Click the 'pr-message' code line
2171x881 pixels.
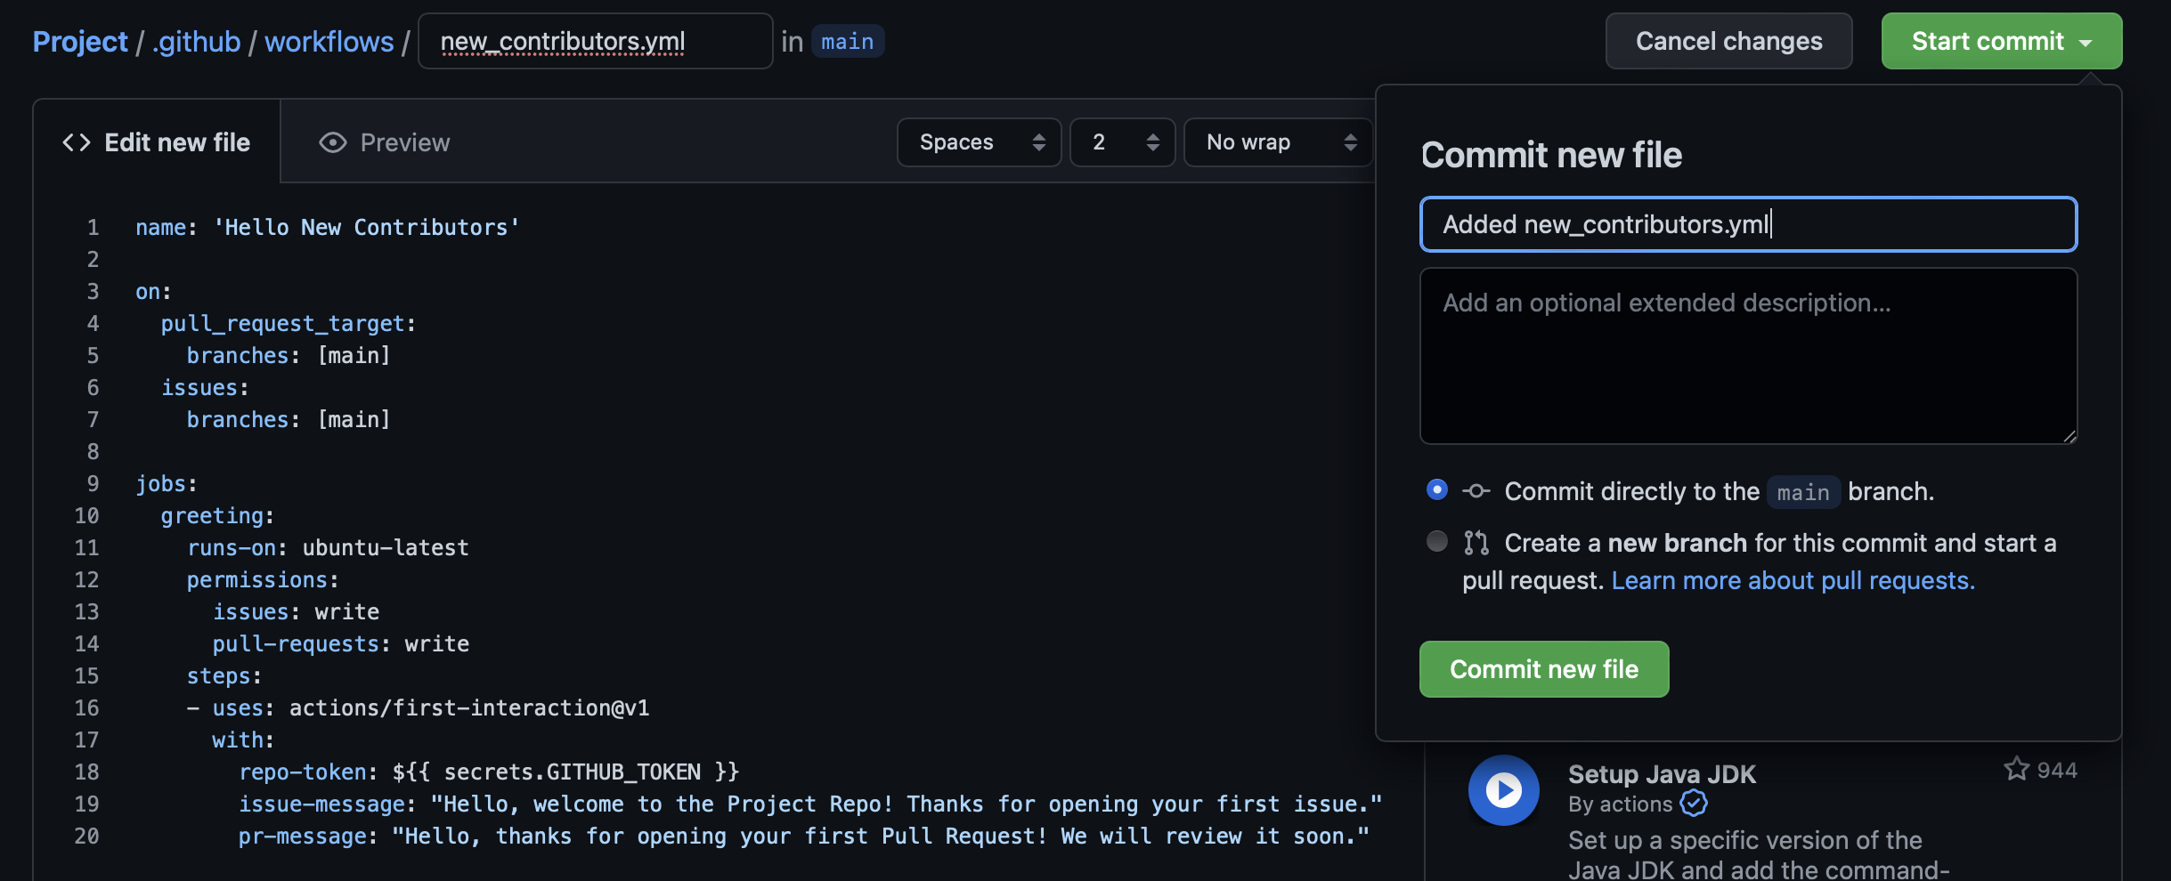[x=803, y=836]
